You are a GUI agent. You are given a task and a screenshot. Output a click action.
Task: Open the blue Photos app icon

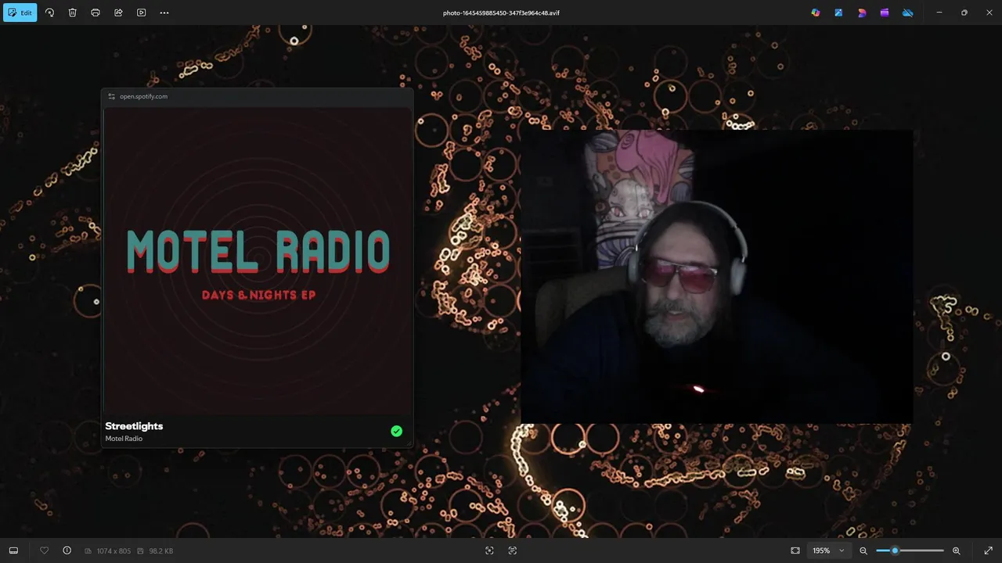coord(838,13)
